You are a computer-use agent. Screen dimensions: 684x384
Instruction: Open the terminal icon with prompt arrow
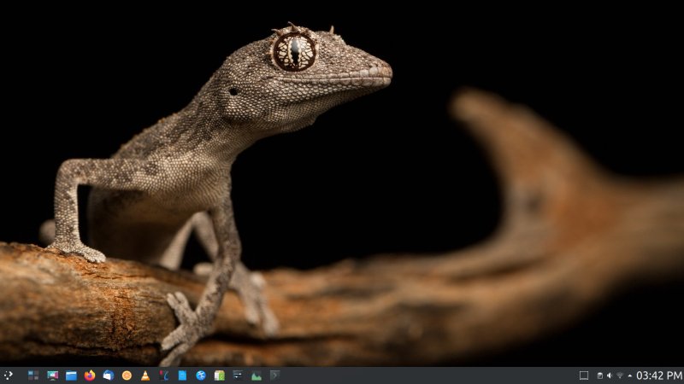274,375
